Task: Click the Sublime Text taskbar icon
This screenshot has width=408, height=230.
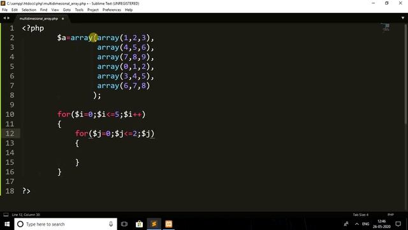Action: [154, 224]
